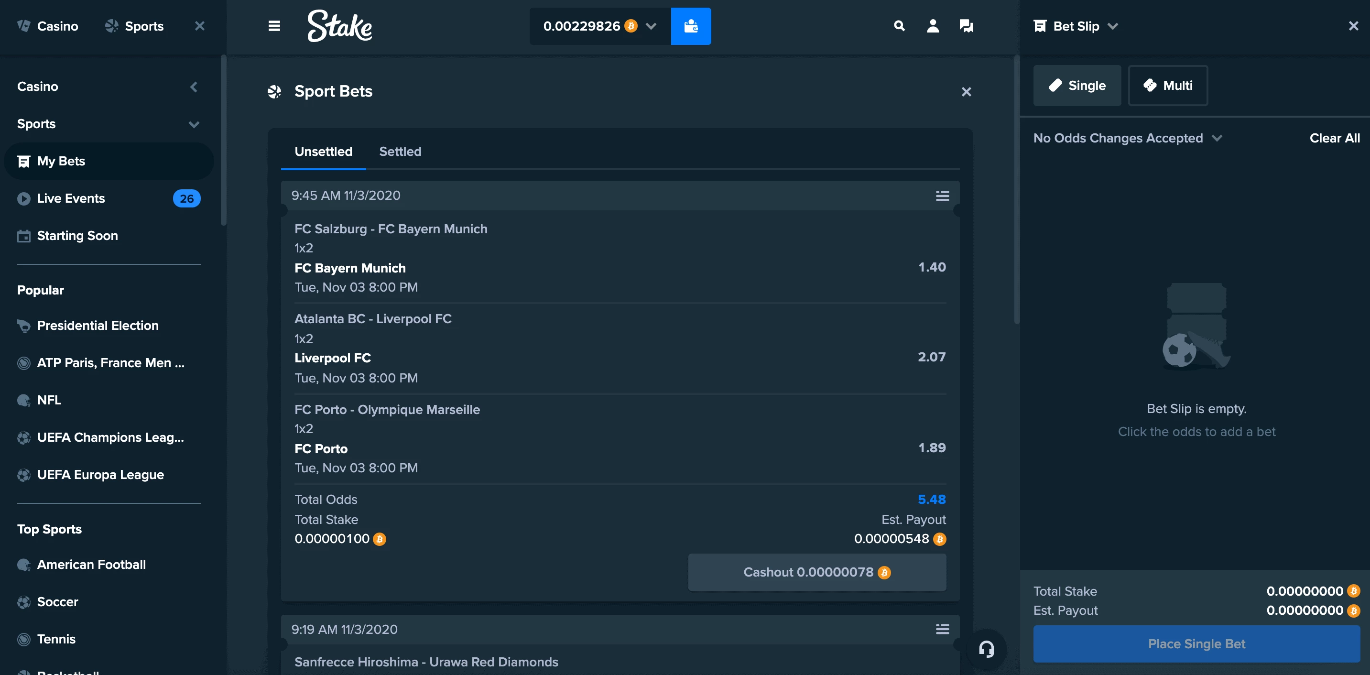Click the My Bets receipt icon
Image resolution: width=1370 pixels, height=675 pixels.
click(24, 161)
